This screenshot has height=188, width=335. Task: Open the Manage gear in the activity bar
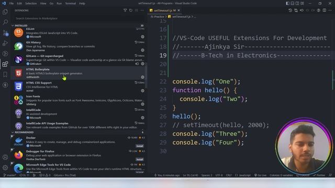pos(5,168)
